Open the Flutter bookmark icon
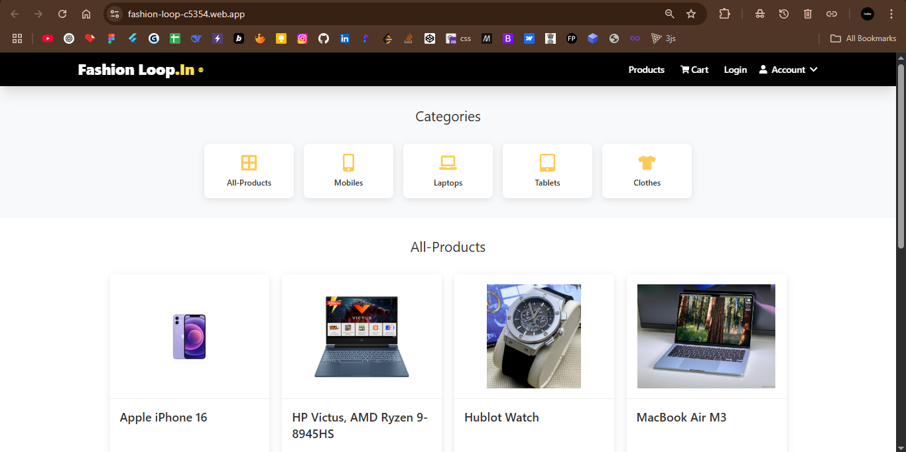The width and height of the screenshot is (906, 452). [x=133, y=38]
